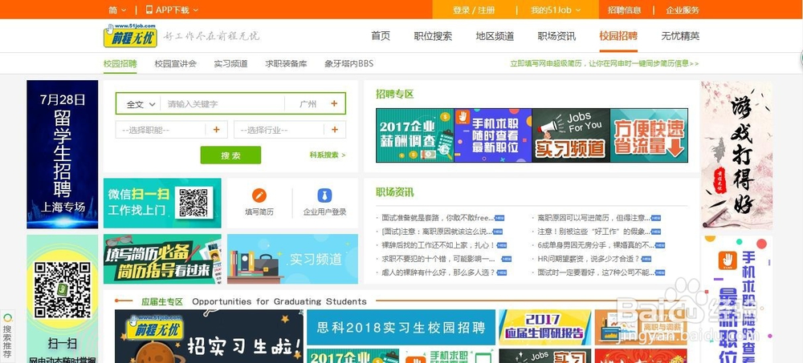
Task: Open 思科2018实习生校园招聘 banner
Action: [x=401, y=327]
